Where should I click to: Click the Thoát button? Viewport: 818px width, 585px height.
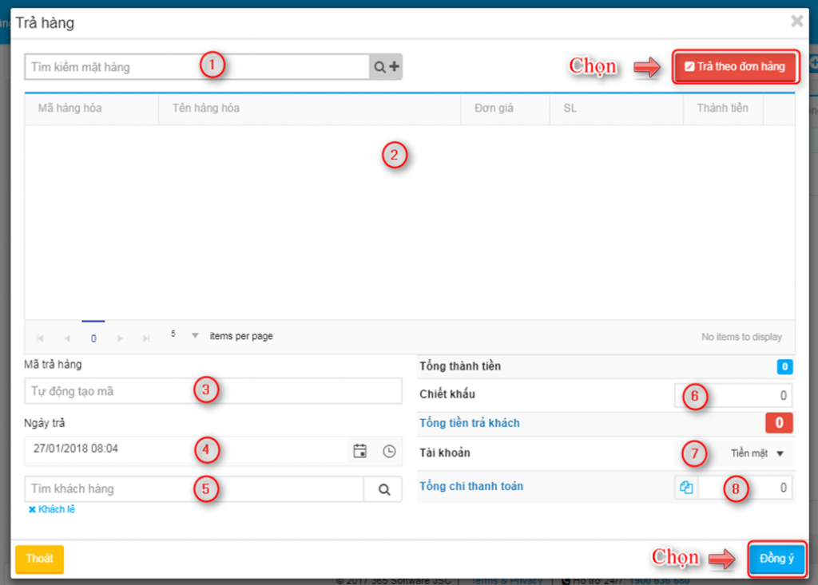[40, 559]
